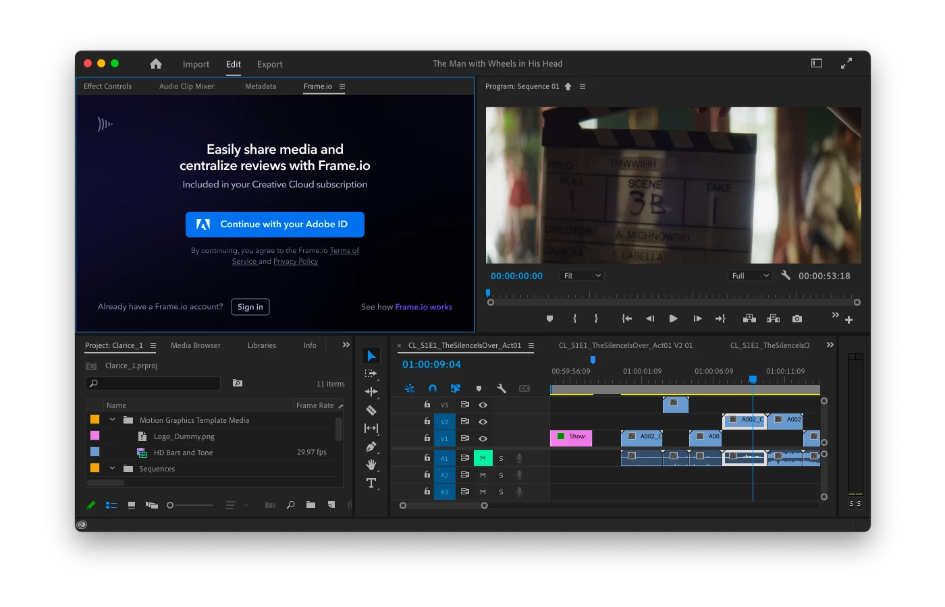The height and width of the screenshot is (607, 945).
Task: Click the Extract button
Action: pos(774,318)
